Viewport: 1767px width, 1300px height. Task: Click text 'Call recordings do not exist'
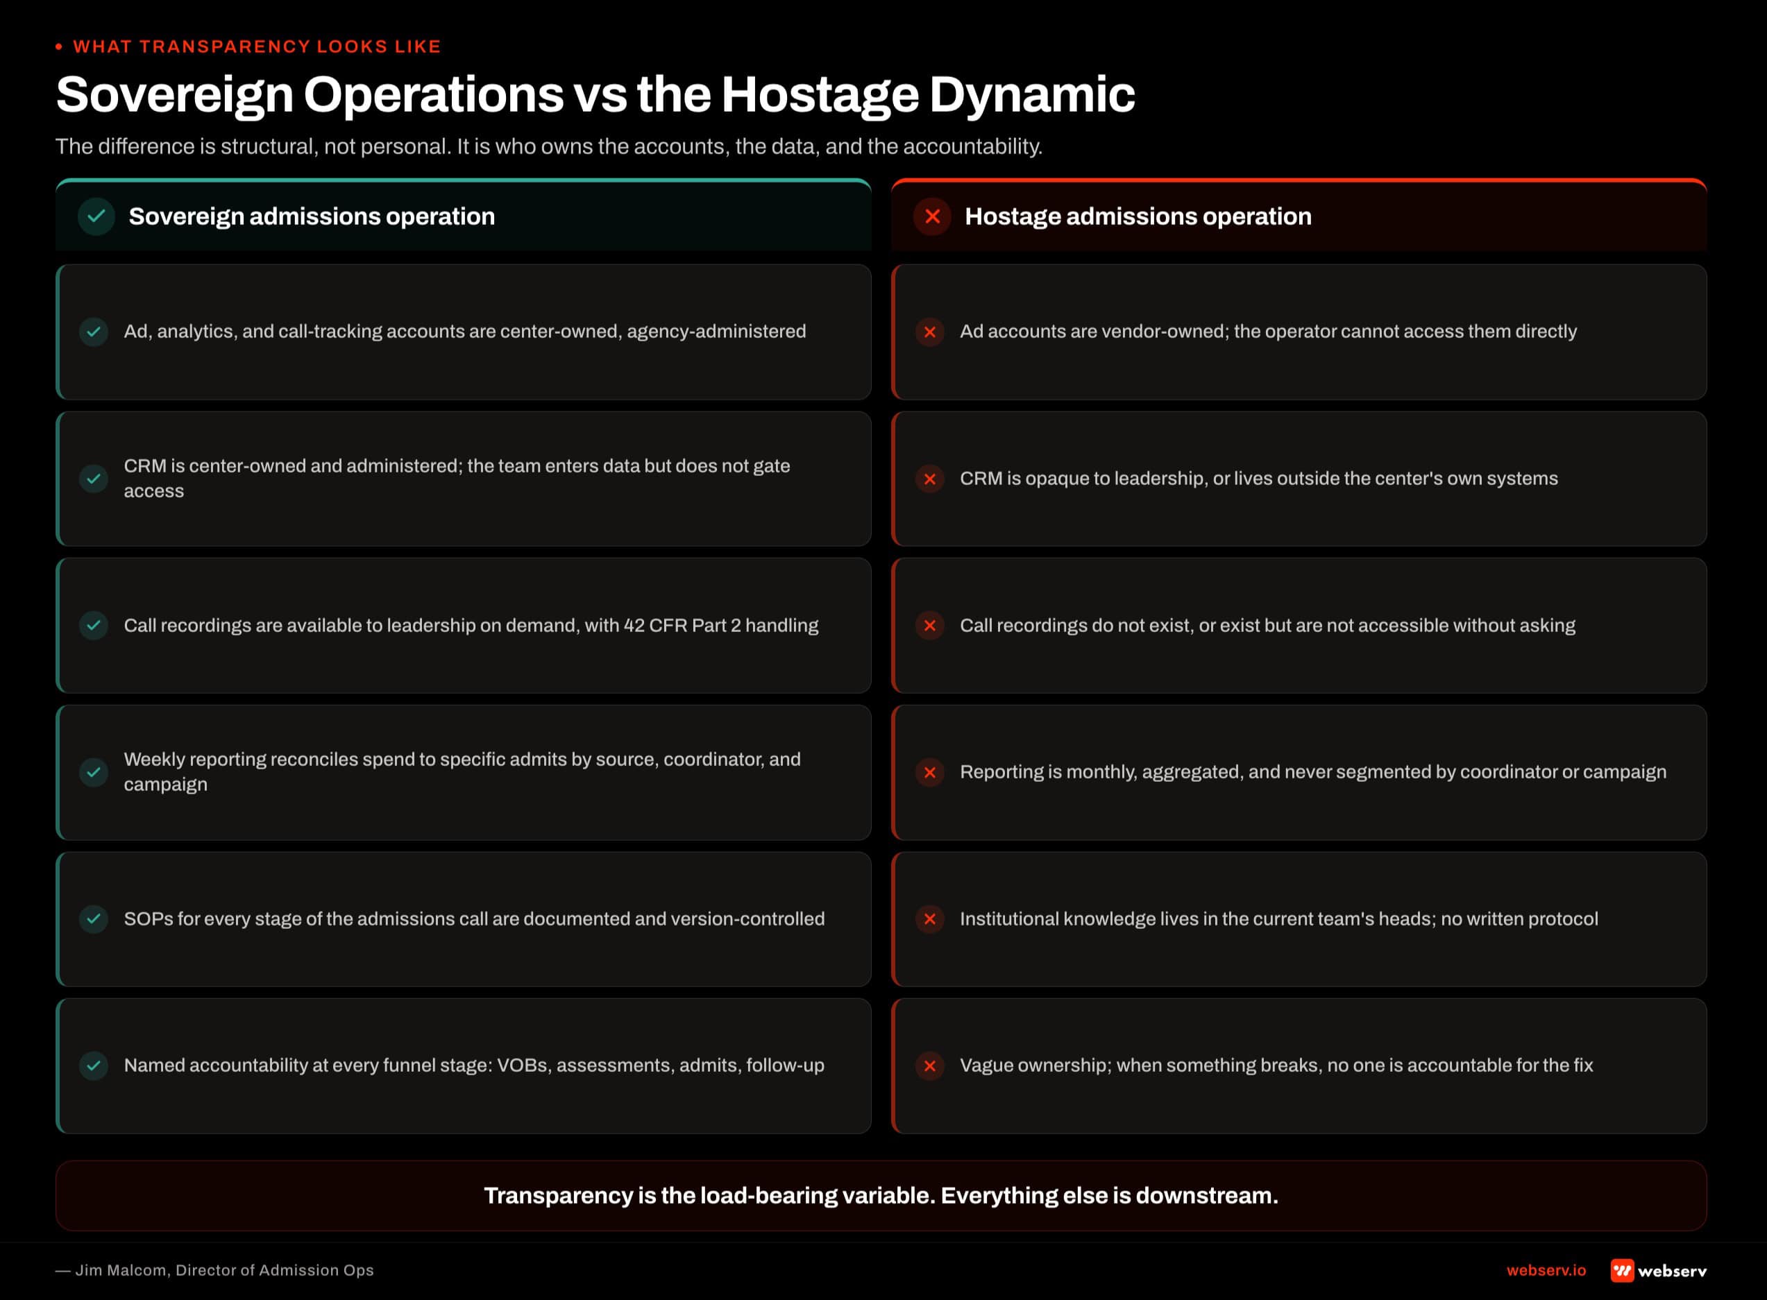(1267, 626)
